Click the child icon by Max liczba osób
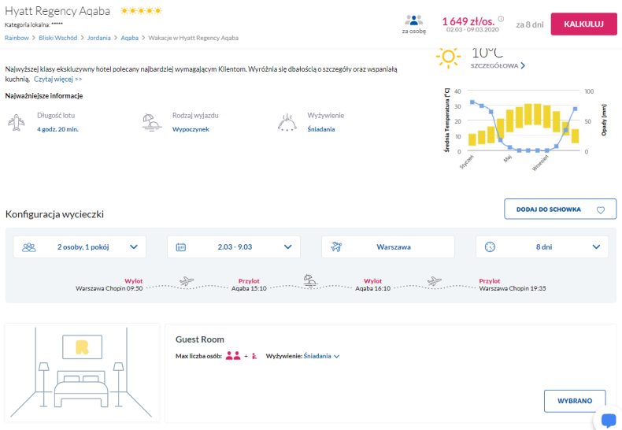 pyautogui.click(x=254, y=356)
